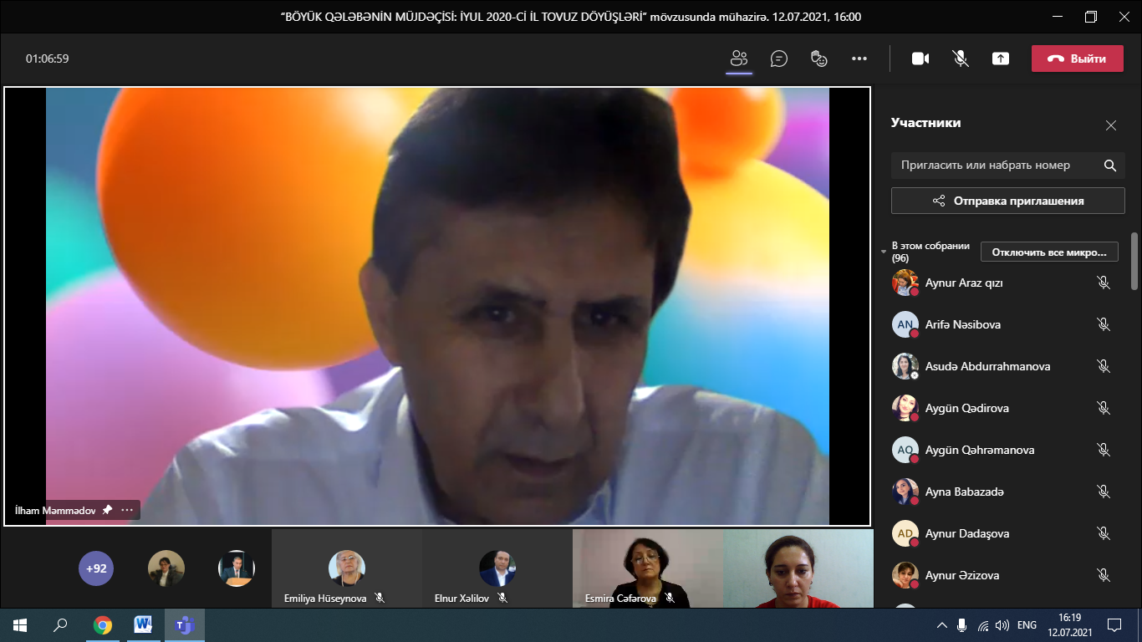Open more actions ellipsis in meeting toolbar
Screen dimensions: 1142x642
(x=859, y=59)
